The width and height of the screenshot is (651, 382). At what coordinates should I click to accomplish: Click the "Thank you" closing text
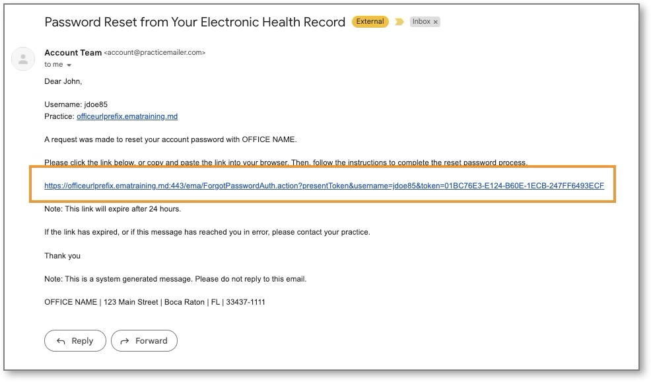click(62, 256)
